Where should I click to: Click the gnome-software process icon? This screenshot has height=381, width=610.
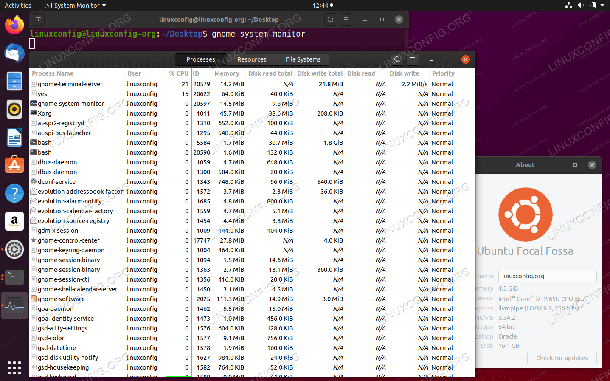pyautogui.click(x=34, y=299)
